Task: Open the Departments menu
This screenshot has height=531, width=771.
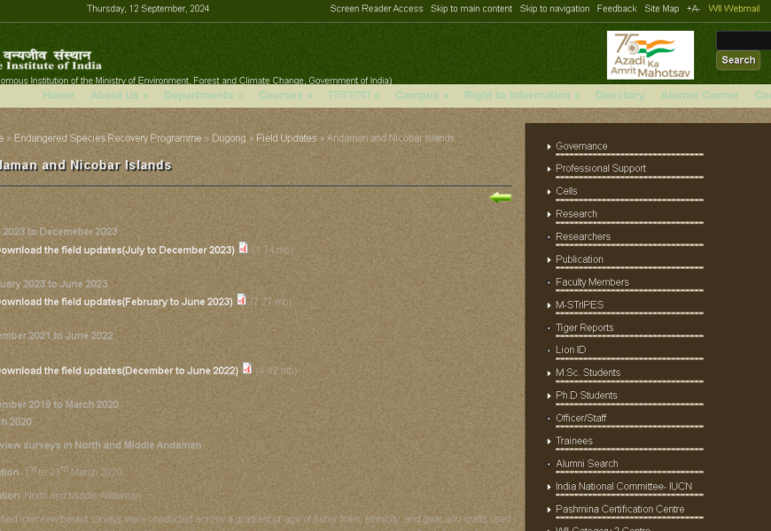Action: tap(203, 96)
